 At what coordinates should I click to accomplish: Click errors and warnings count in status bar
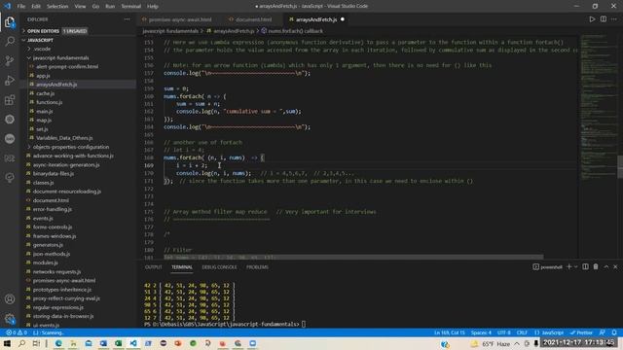click(x=17, y=332)
